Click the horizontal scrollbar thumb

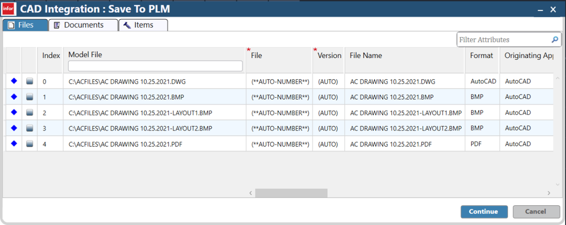coord(291,193)
